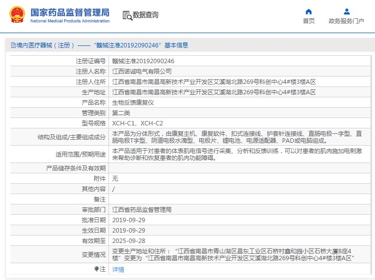The image size is (375, 280).
Task: Click the 变更情况 description text
Action: [x=233, y=254]
